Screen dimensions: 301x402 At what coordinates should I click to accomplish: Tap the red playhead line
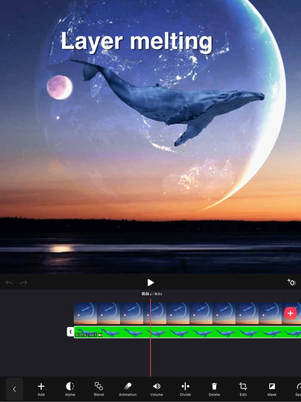click(150, 337)
